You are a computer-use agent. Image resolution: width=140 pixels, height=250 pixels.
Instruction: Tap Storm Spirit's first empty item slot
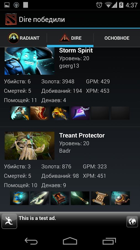coord(100,113)
